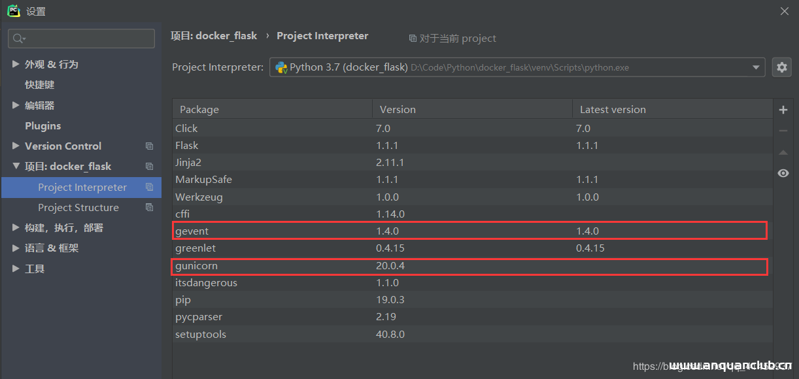Viewport: 799px width, 379px height.
Task: Expand the 工具 section
Action: [x=16, y=268]
